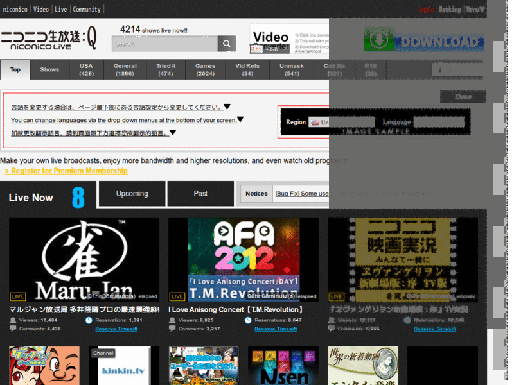Open the Language dropdown

(439, 122)
